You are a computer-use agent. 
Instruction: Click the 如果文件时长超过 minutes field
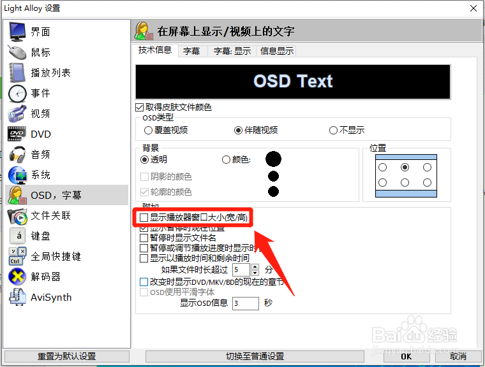(241, 270)
